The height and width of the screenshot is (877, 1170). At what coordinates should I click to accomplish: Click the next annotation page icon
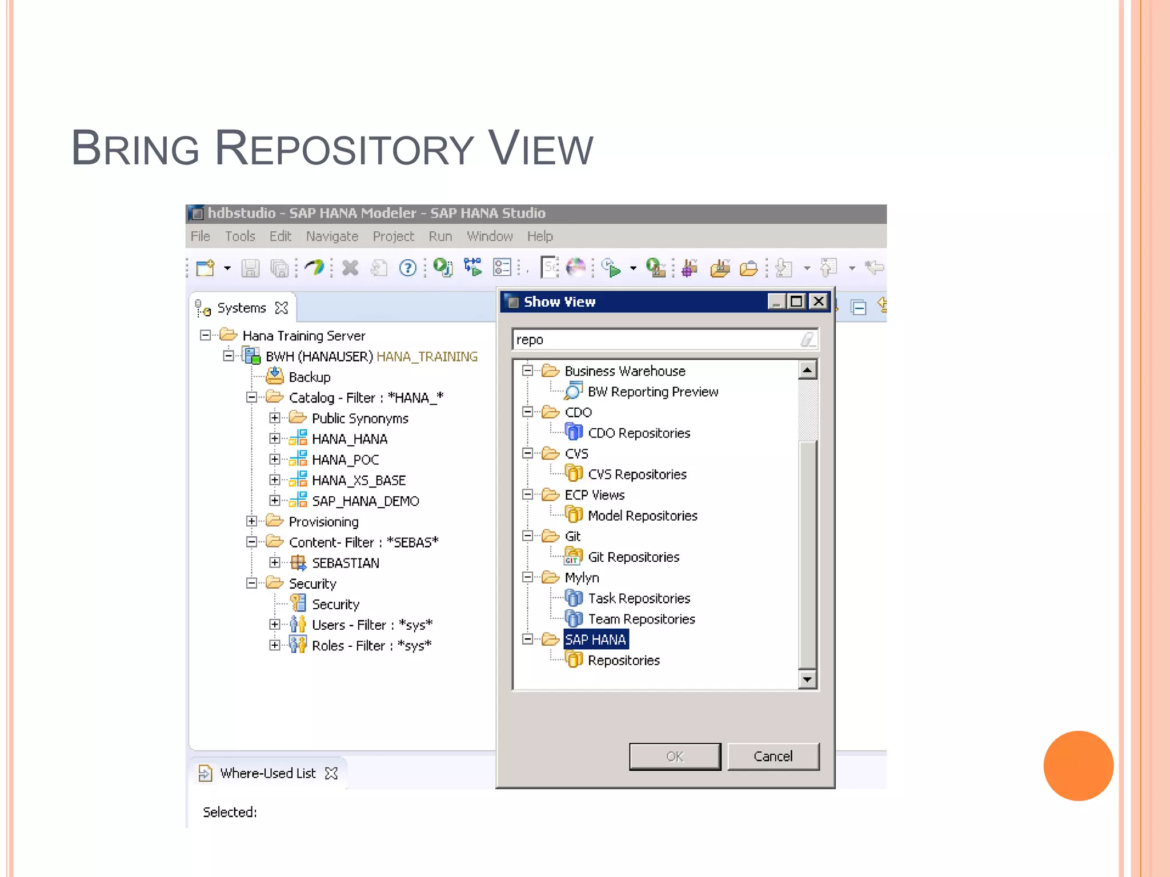(784, 268)
